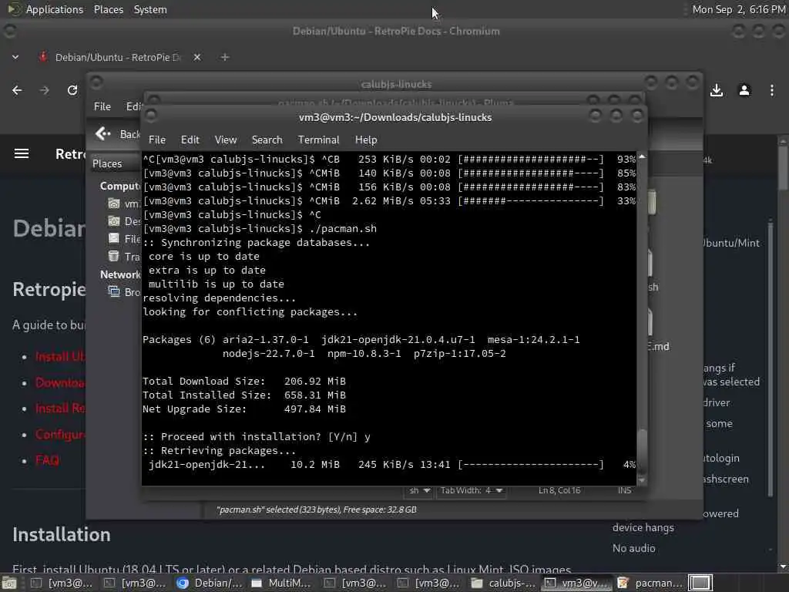Select the Debian/Ubuntu - RetroPie tab
The image size is (789, 592).
118,57
